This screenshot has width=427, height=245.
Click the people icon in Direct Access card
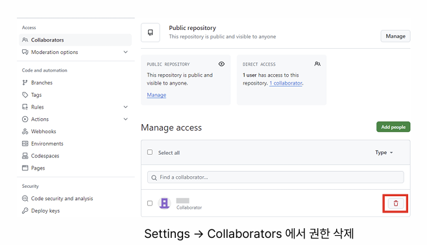click(x=317, y=64)
